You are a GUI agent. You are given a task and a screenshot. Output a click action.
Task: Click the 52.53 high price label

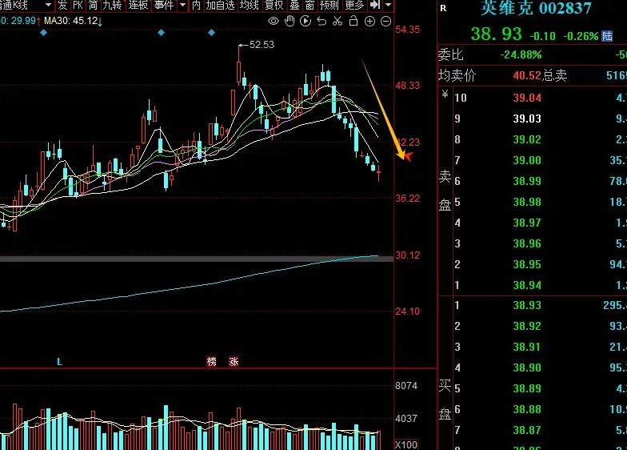262,45
